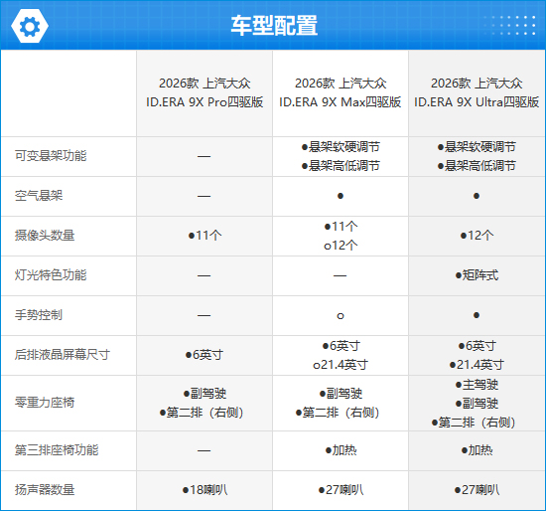Click the 矩阵式 entry for Ultra
The image size is (546, 511).
tap(477, 275)
